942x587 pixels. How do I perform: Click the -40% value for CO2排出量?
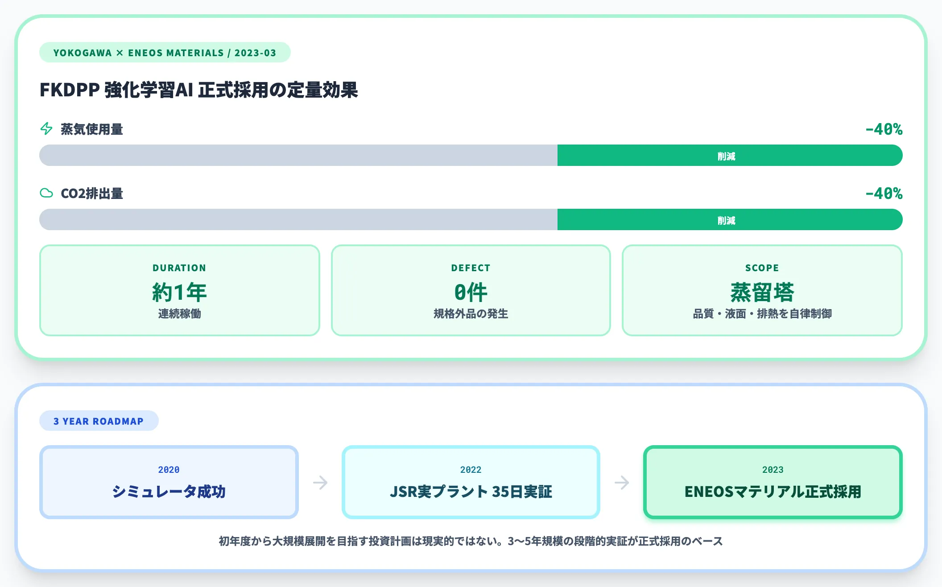point(884,194)
